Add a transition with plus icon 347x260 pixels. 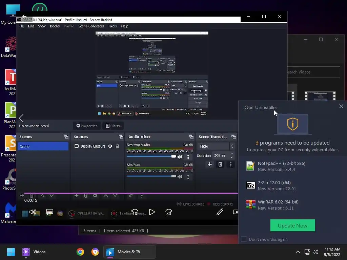coord(209,164)
